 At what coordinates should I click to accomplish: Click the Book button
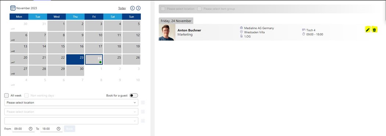(x=70, y=129)
